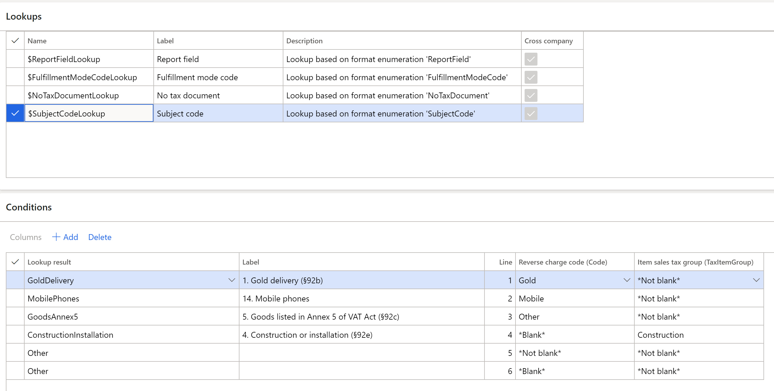The width and height of the screenshot is (774, 391).
Task: Click Delete to remove the selected condition
Action: (x=100, y=237)
